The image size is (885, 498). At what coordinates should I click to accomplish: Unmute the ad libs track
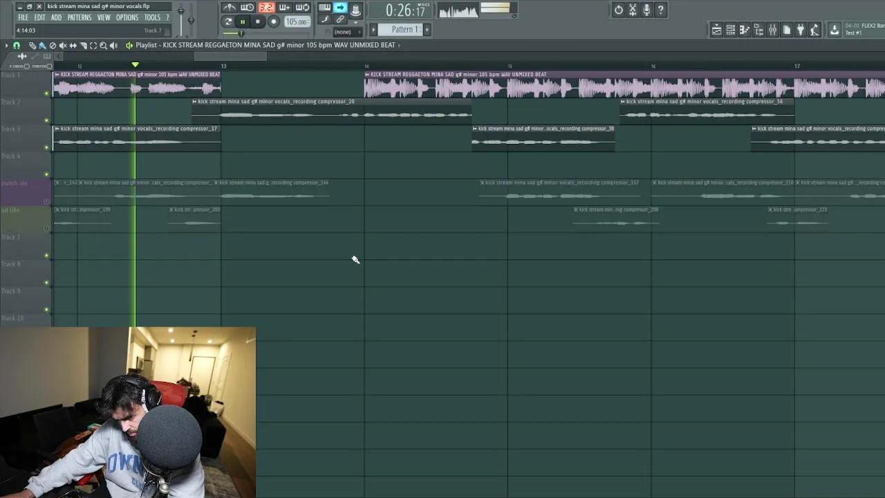[x=47, y=228]
